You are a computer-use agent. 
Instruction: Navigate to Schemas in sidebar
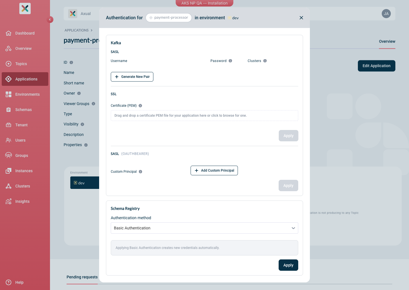tap(23, 110)
